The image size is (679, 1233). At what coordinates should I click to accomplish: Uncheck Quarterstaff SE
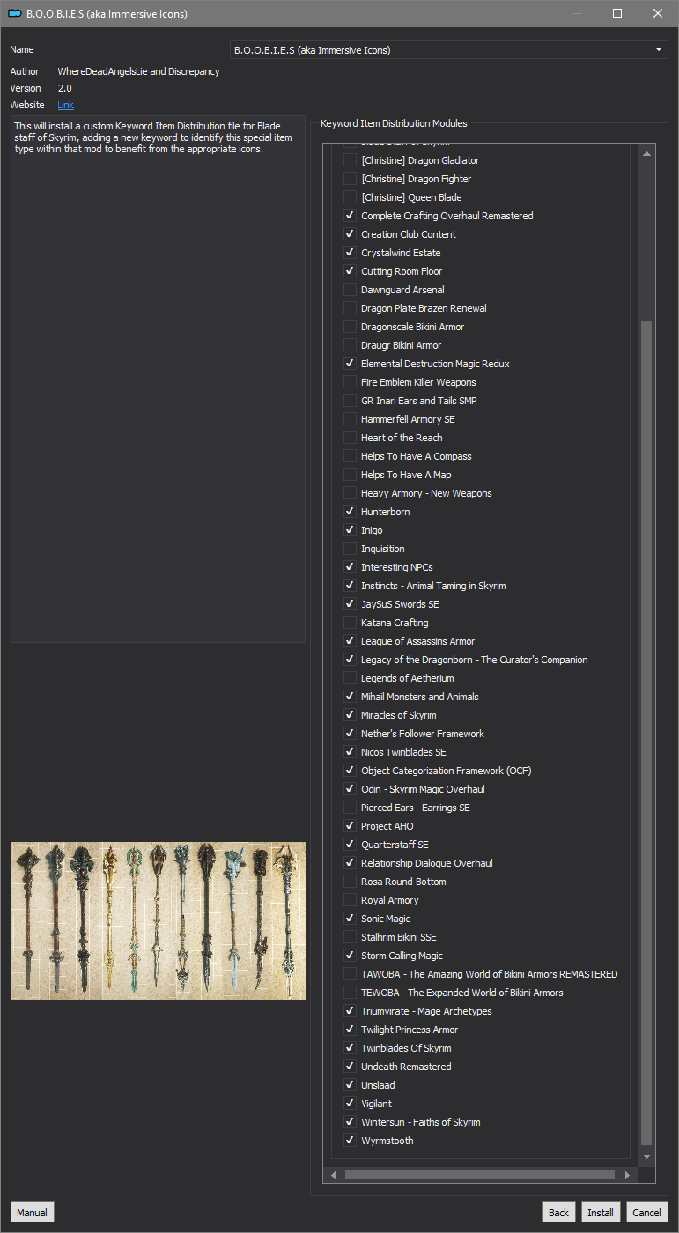pyautogui.click(x=350, y=845)
